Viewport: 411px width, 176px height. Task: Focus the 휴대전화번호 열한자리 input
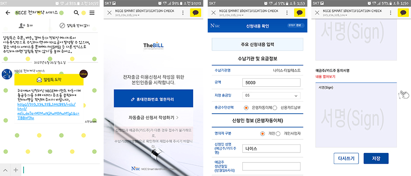tap(153, 99)
